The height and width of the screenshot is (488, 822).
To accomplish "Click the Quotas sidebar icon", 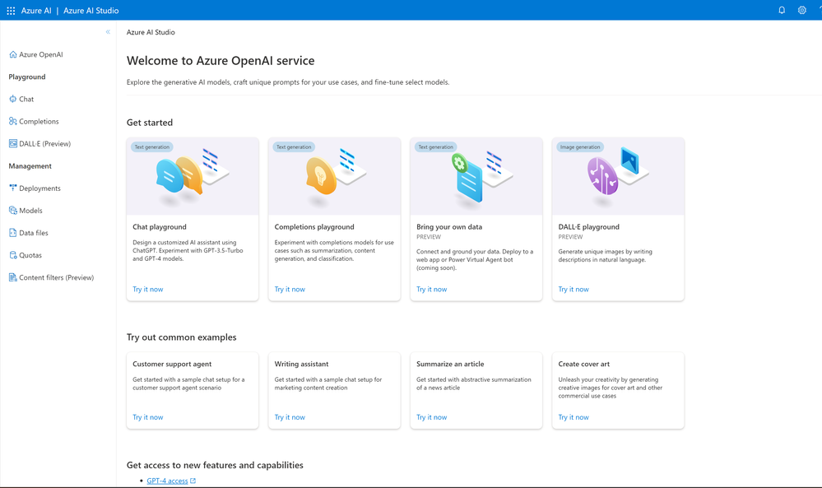I will [x=13, y=255].
